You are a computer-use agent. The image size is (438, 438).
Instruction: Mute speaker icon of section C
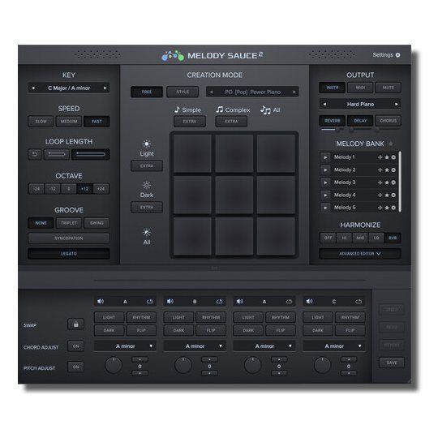click(309, 301)
